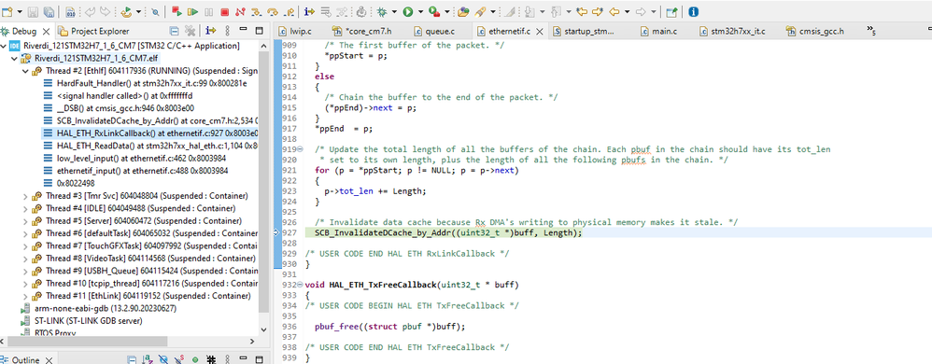Open the Debug launch dropdown arrow
Screen dimensions: 932x364
pyautogui.click(x=394, y=12)
